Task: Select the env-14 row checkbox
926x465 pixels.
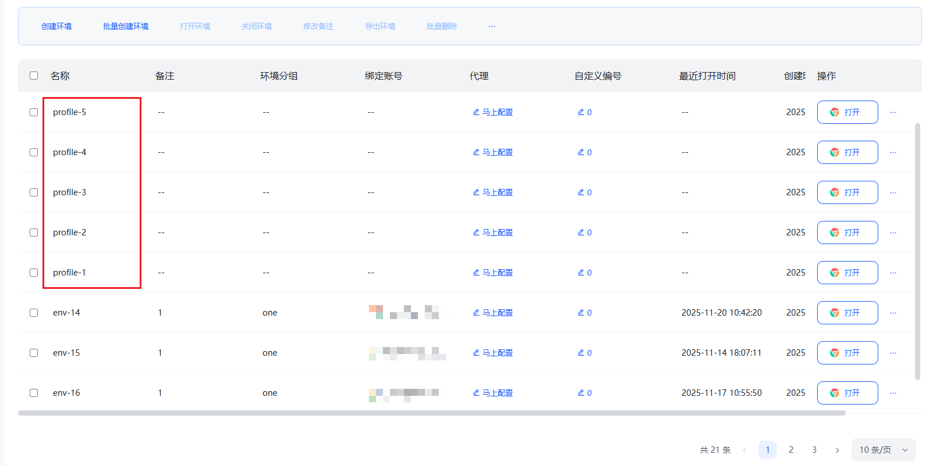Action: pos(34,313)
